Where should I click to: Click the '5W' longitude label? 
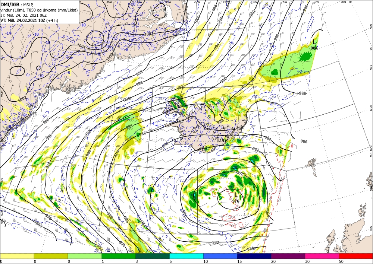(285, 1)
